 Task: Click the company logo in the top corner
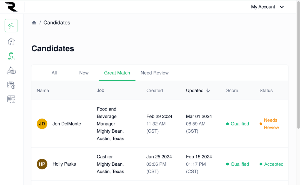click(x=12, y=7)
